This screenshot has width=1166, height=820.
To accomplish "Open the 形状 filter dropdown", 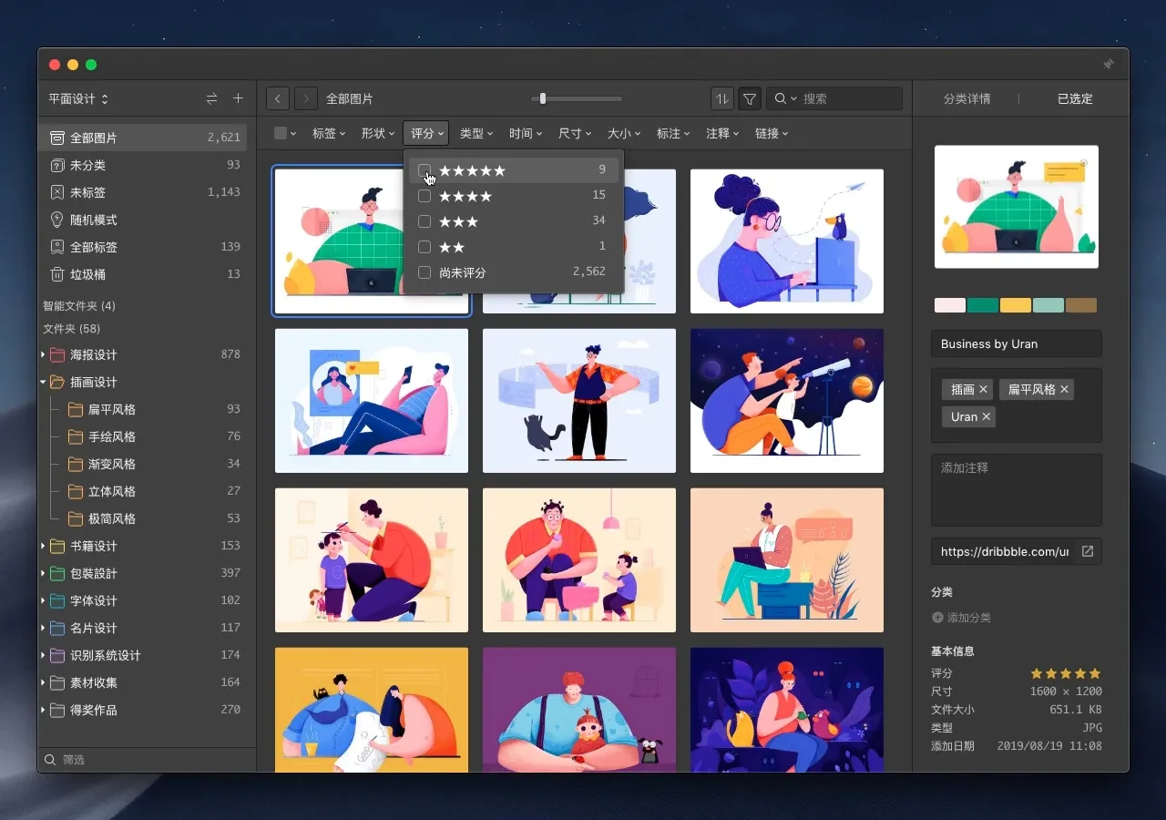I will (378, 133).
